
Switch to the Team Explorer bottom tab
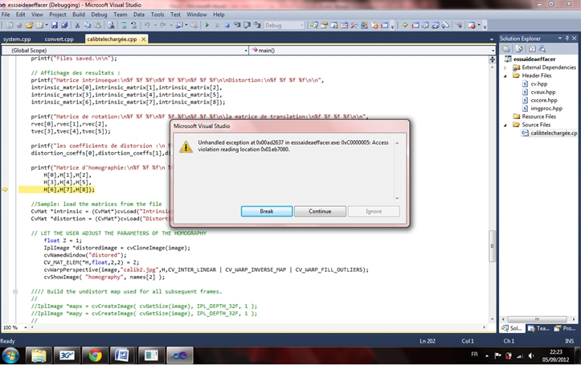(538, 328)
